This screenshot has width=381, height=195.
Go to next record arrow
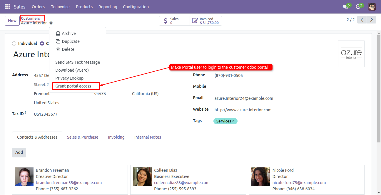click(372, 20)
